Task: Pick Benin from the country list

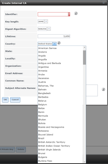Action: point(60,112)
